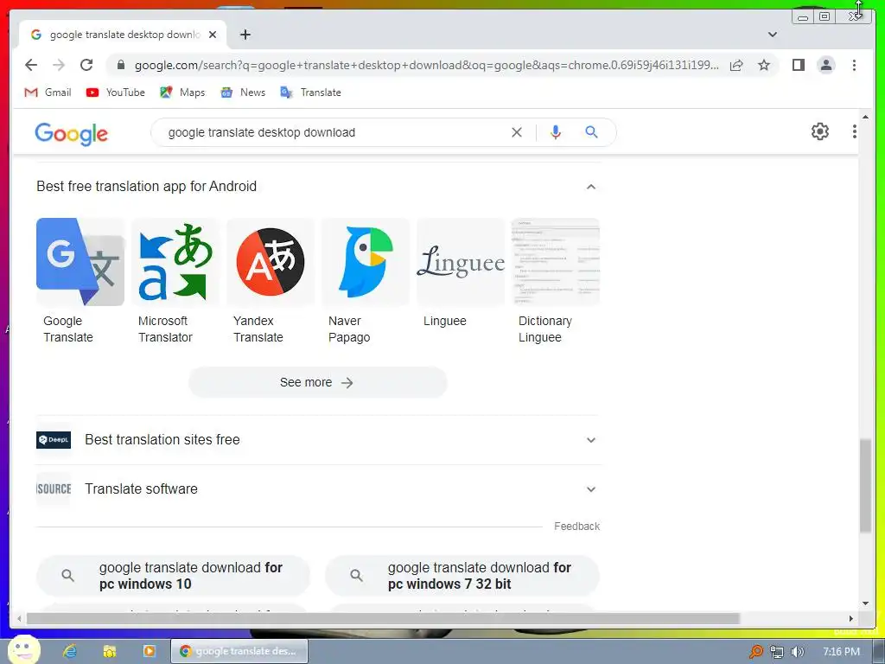This screenshot has width=885, height=664.
Task: Click into the Google search box
Action: pyautogui.click(x=333, y=132)
